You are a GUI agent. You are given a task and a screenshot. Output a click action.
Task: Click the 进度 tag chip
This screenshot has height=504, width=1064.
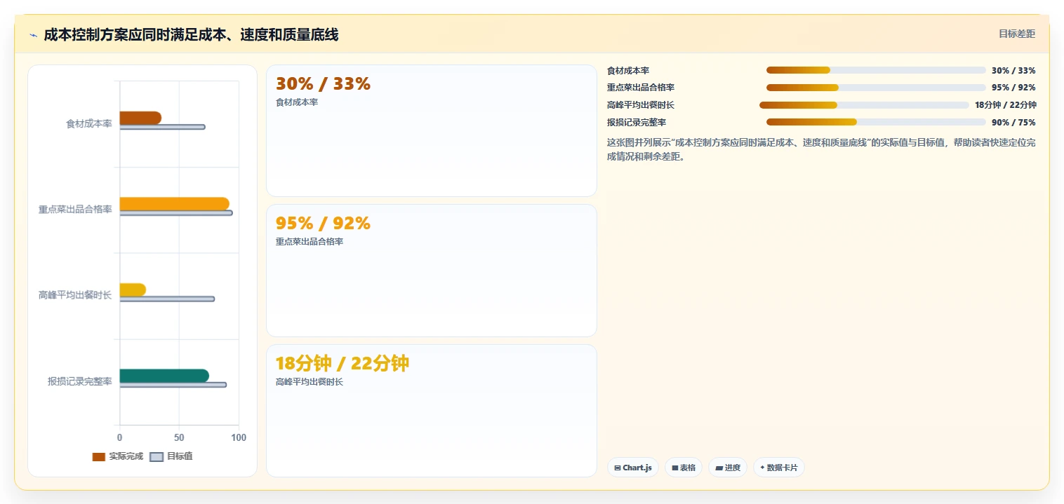[728, 468]
